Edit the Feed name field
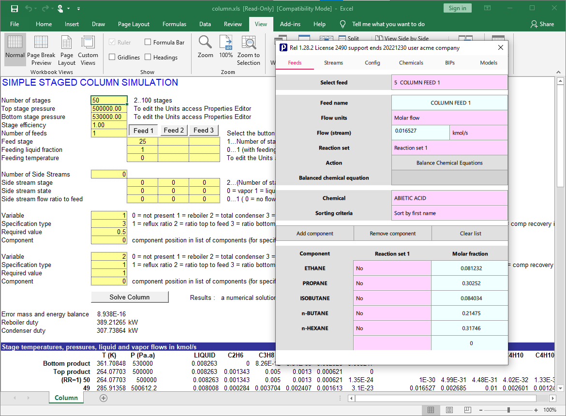566x416 pixels. 449,103
